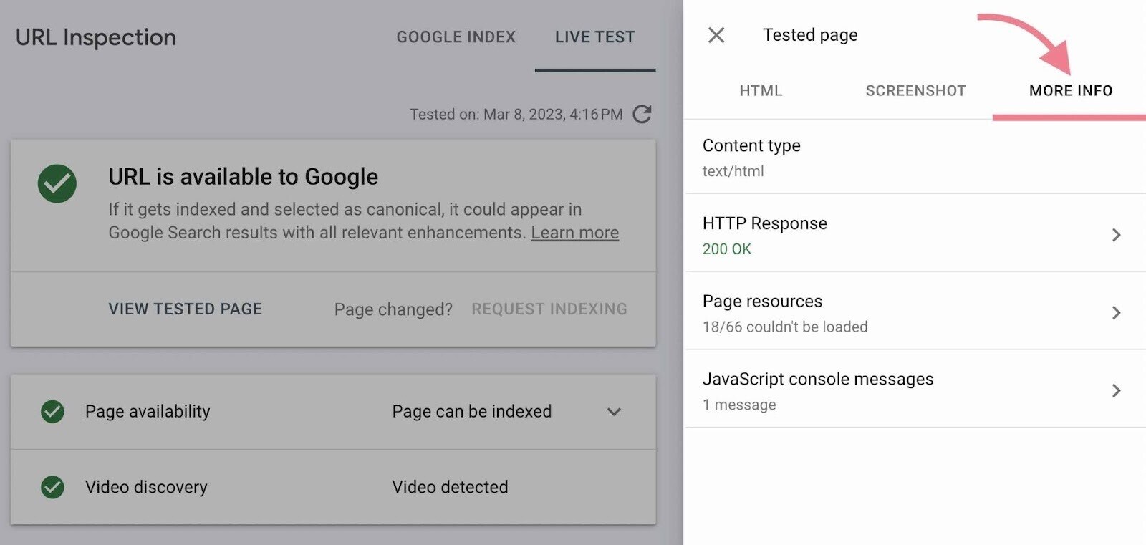1146x545 pixels.
Task: Open the Learn more link
Action: click(x=574, y=232)
